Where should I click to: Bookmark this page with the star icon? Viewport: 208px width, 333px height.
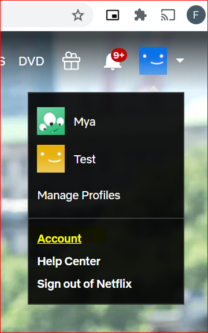tap(78, 15)
